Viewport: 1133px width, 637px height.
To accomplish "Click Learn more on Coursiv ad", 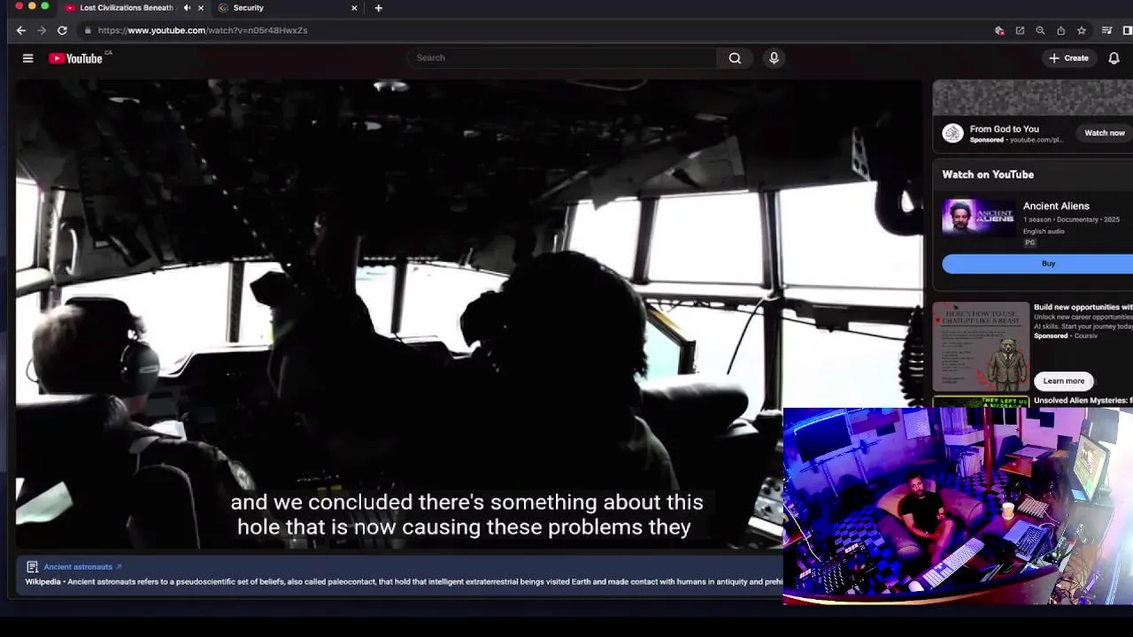I will click(1063, 381).
